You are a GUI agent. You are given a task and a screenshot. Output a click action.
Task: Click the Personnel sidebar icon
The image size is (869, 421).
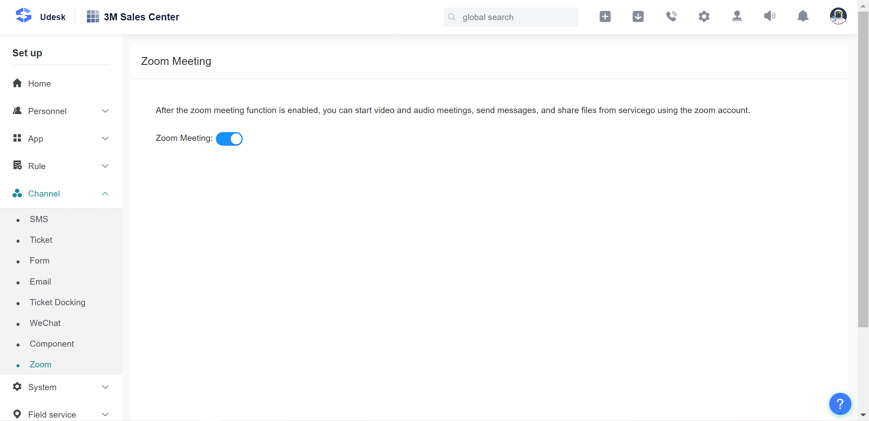[x=17, y=111]
